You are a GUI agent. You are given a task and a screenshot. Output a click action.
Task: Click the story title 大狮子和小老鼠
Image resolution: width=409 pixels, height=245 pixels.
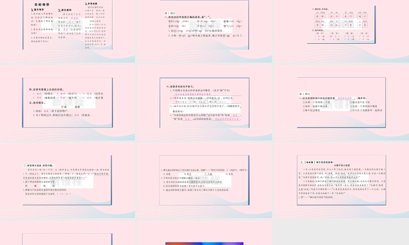pyautogui.click(x=342, y=165)
